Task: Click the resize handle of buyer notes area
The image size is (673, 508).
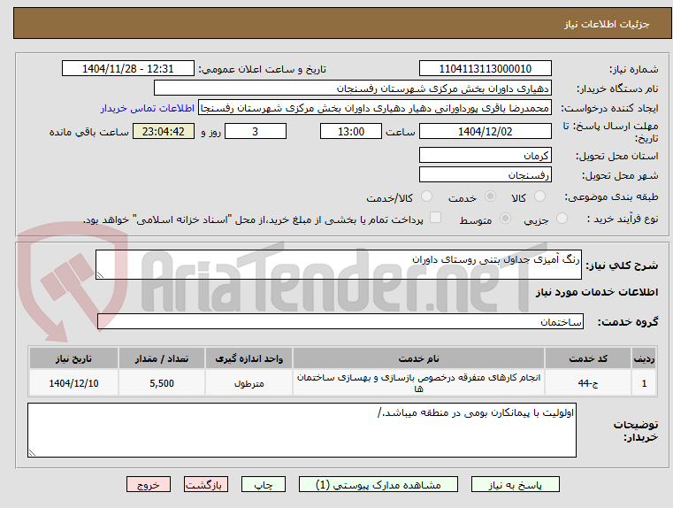Action: 32,452
